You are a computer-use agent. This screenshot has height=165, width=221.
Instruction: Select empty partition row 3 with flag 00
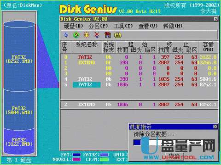[x=140, y=74]
